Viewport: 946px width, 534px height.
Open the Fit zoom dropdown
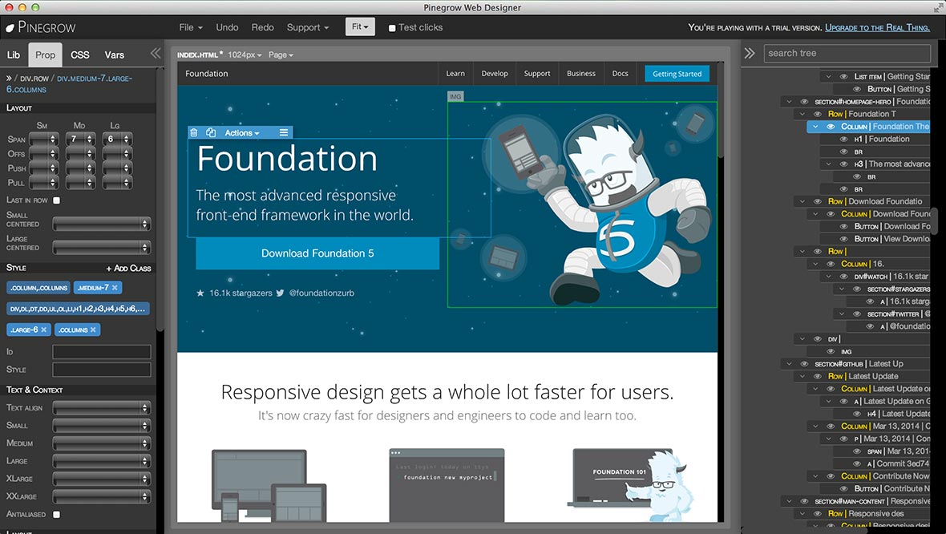coord(360,26)
